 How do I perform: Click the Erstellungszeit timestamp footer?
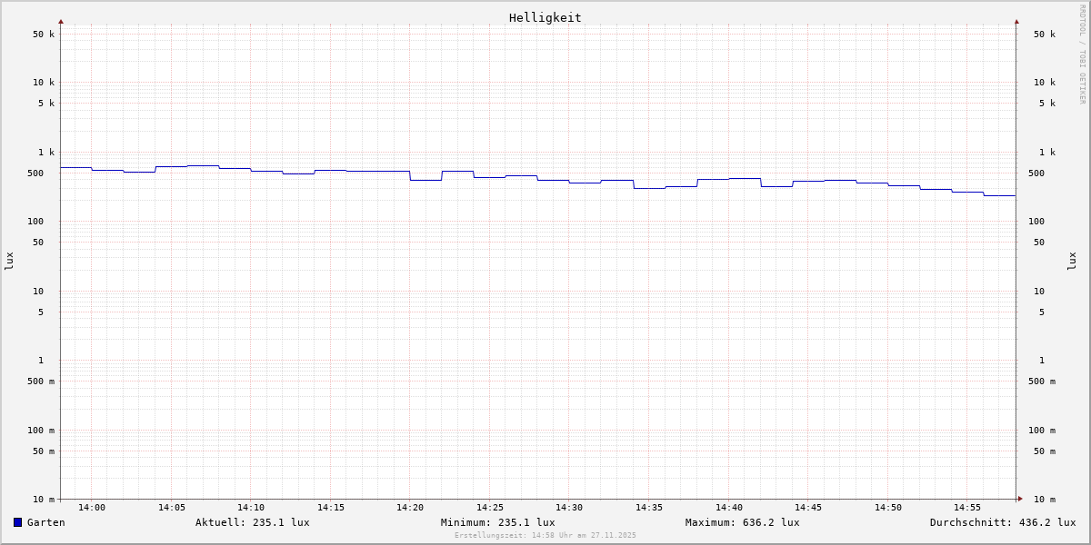pos(545,536)
